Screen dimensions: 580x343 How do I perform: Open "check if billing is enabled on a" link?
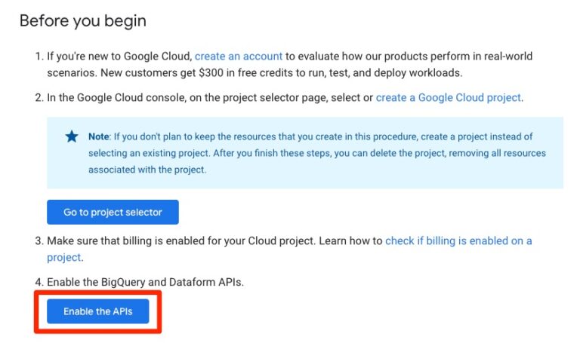coord(458,240)
